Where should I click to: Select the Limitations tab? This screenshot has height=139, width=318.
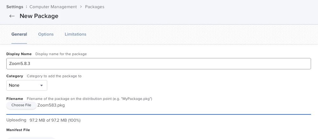(75, 34)
